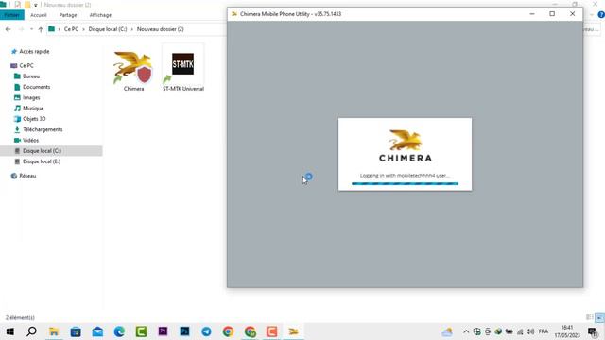Minimize the Chimera Mobile Phone Utility window
Viewport: 605px width, 340px height.
pos(532,14)
